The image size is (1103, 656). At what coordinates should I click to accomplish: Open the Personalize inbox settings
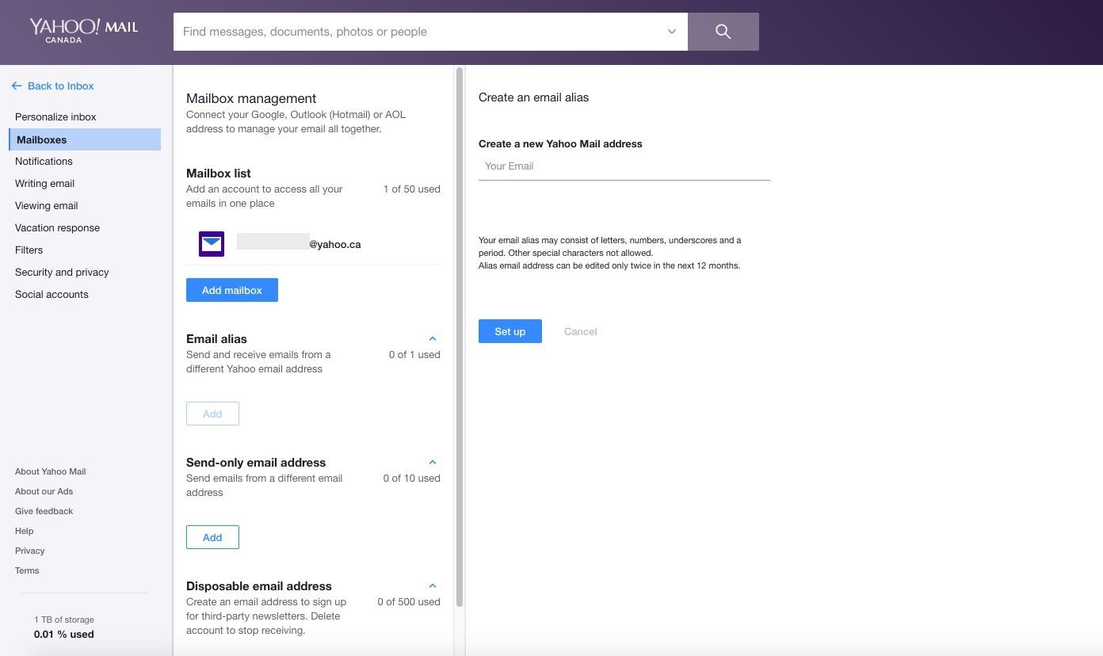[55, 116]
